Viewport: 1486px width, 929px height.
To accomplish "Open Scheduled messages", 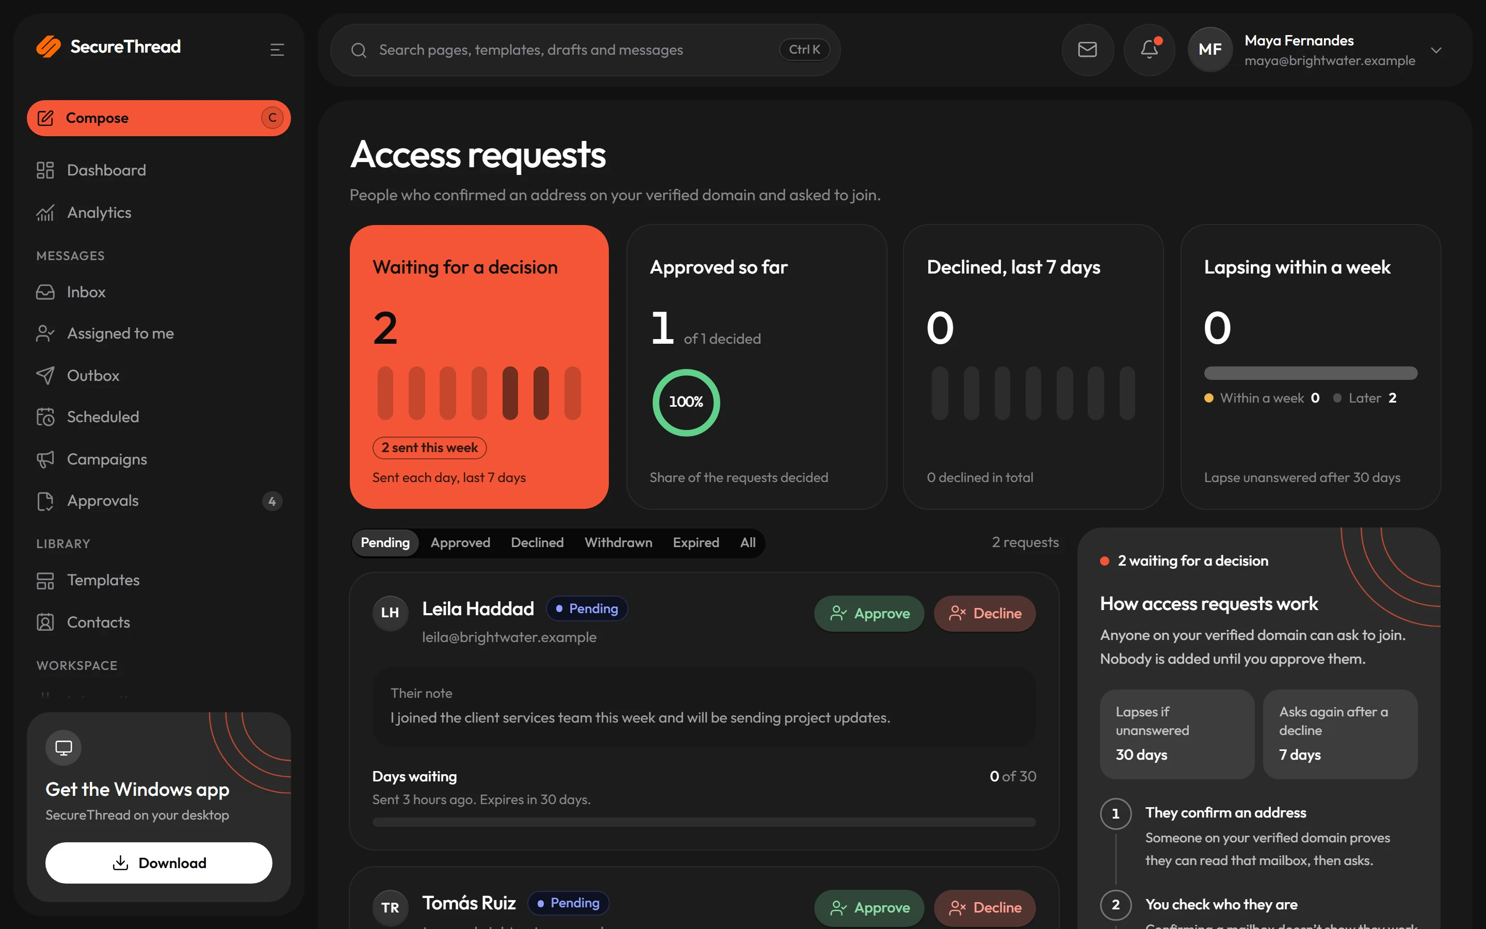I will point(158,417).
